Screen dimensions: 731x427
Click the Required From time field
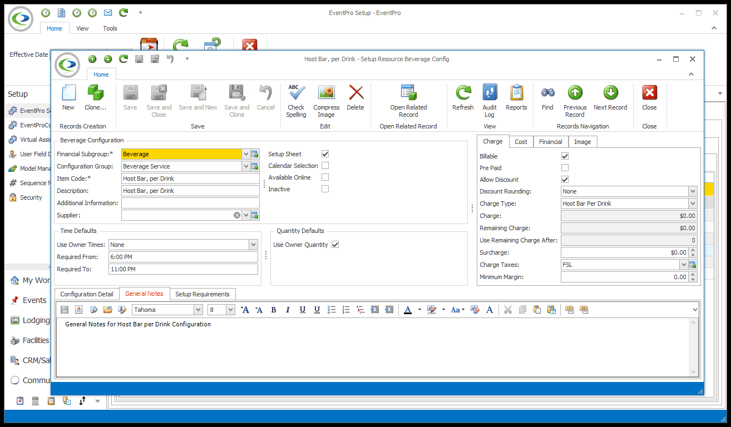(184, 257)
